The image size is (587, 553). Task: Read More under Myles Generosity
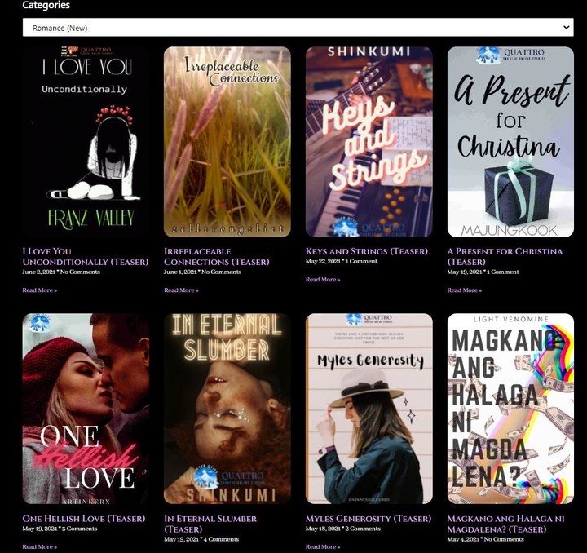click(x=323, y=547)
